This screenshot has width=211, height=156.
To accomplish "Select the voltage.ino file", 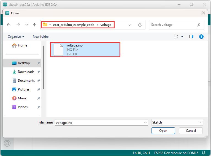I will pos(85,50).
